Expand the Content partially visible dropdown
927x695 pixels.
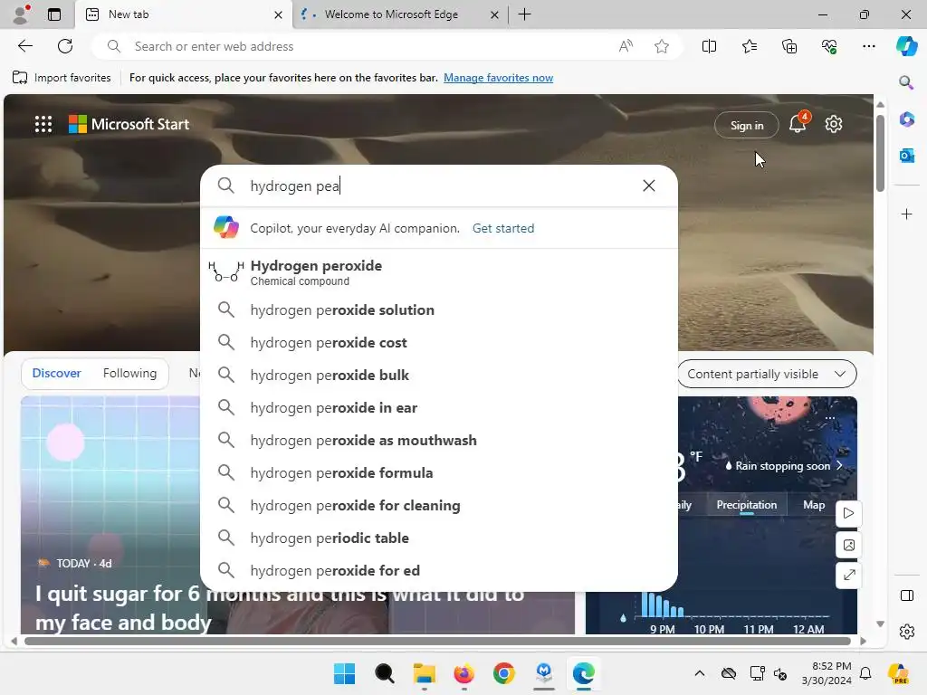[767, 374]
